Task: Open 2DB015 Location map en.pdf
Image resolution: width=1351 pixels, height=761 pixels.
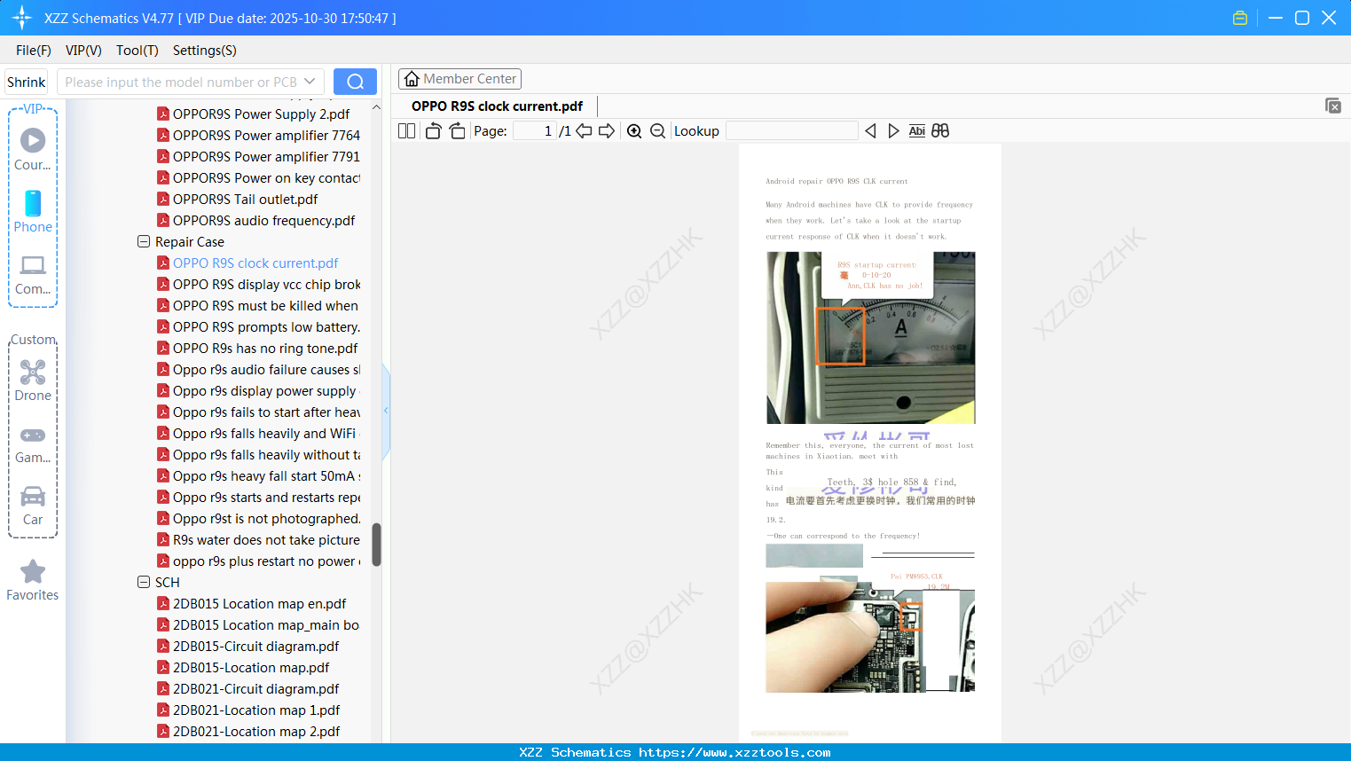Action: 259,604
